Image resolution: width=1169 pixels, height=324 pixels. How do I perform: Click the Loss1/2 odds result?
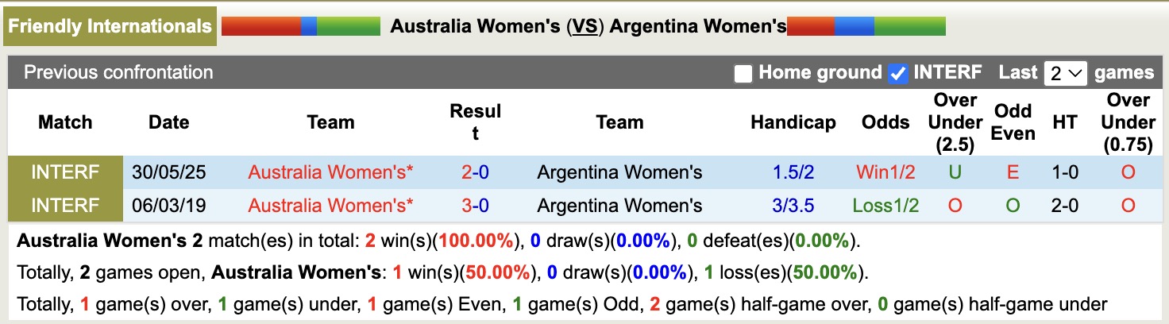(x=885, y=206)
